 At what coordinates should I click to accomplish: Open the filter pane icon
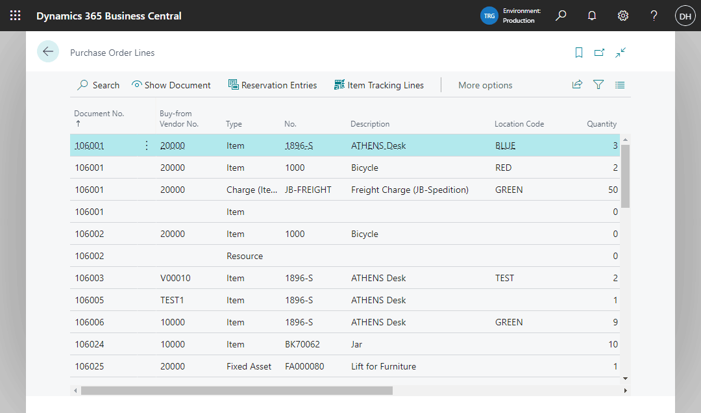pos(598,84)
